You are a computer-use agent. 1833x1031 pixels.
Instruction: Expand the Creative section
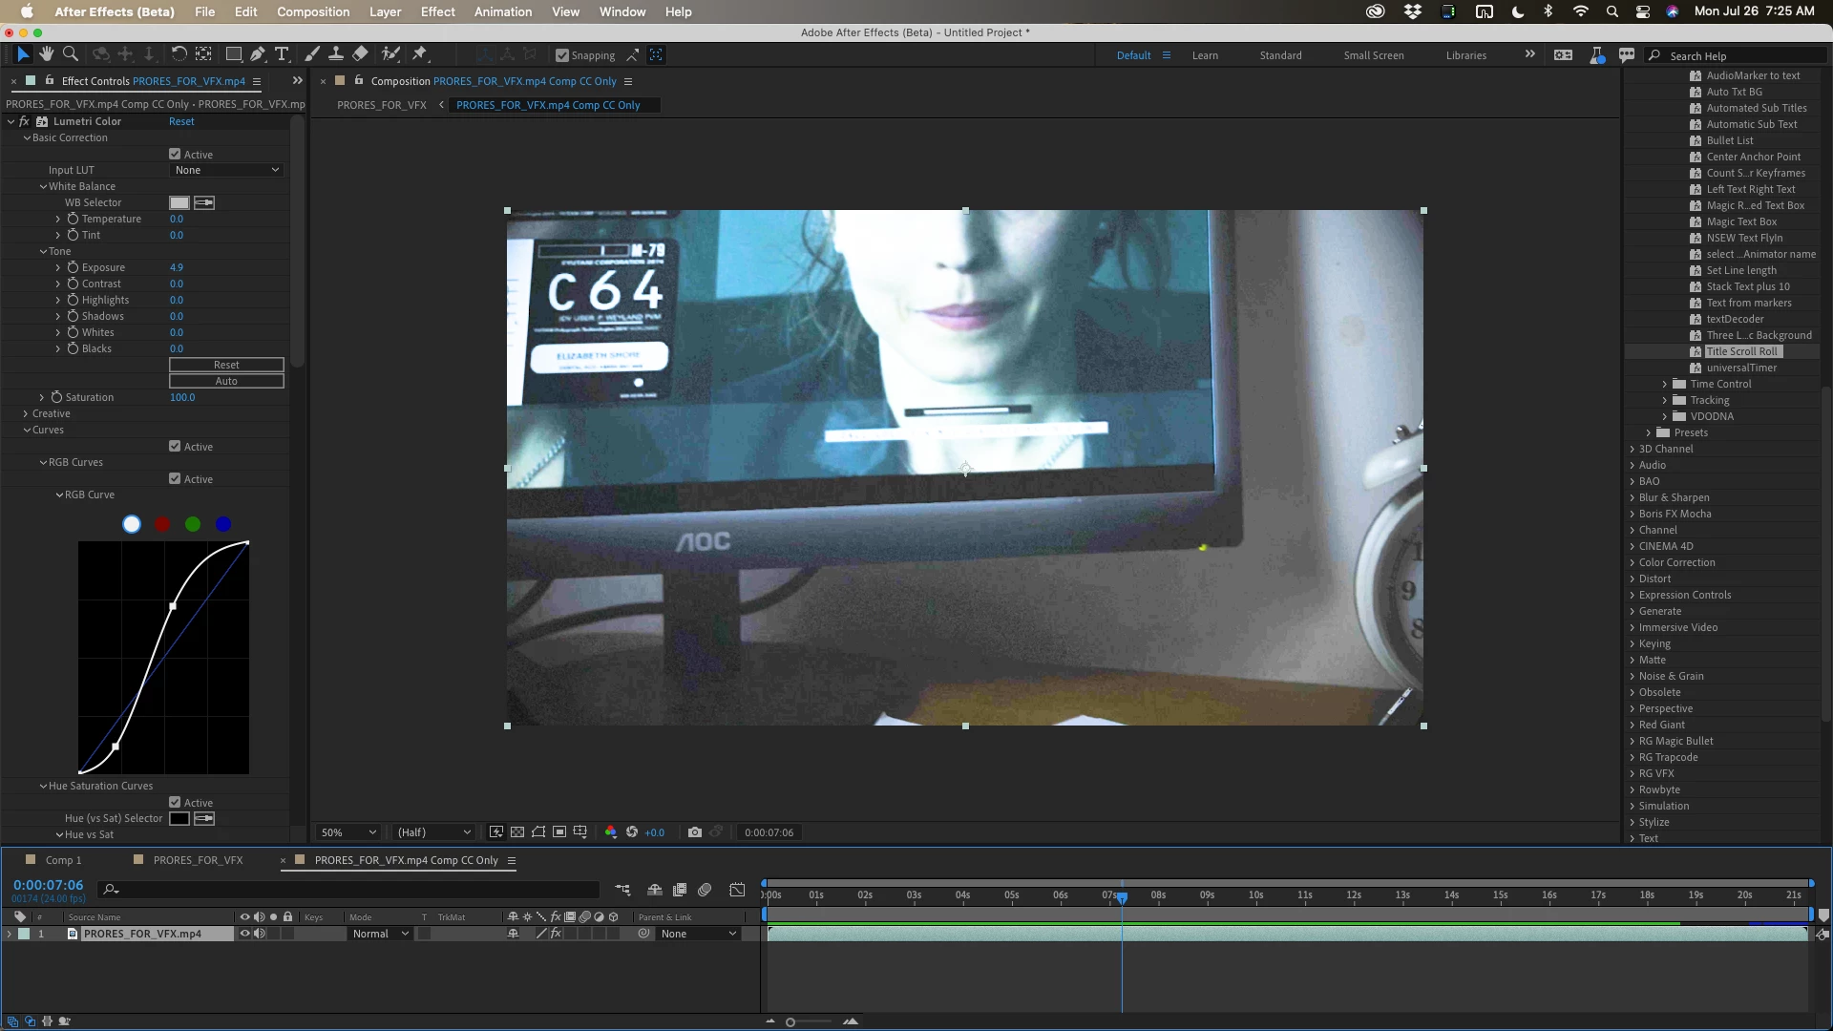(x=26, y=413)
